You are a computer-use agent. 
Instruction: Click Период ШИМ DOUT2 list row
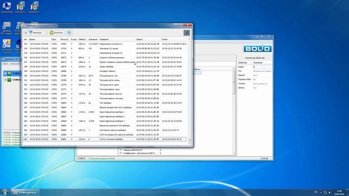(x=140, y=150)
